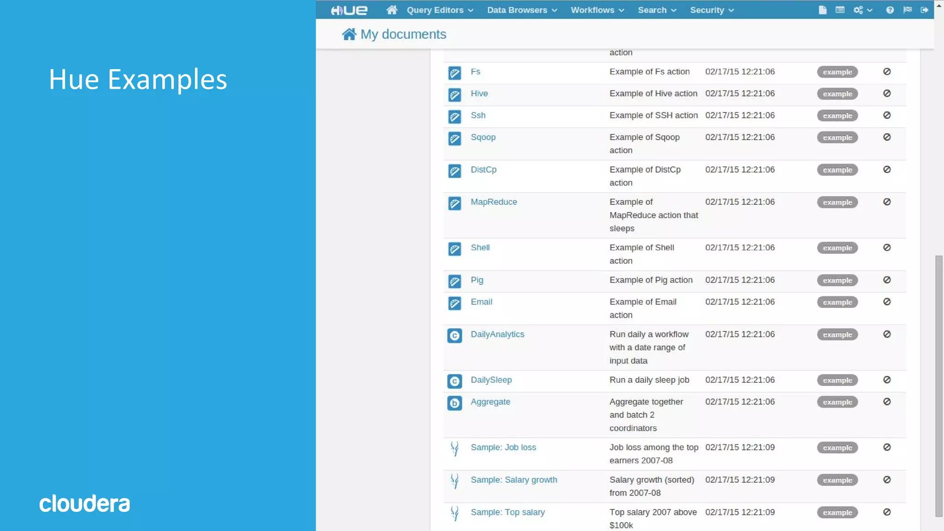Click the sharing ban icon in Email row

click(886, 301)
